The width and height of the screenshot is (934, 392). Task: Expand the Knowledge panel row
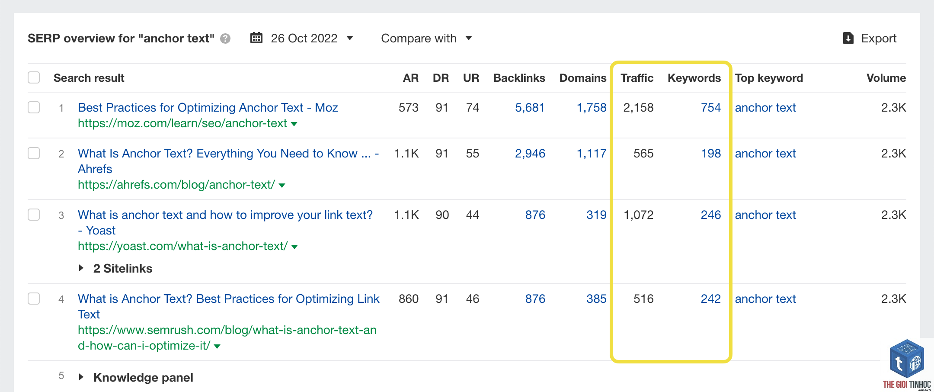click(x=81, y=377)
